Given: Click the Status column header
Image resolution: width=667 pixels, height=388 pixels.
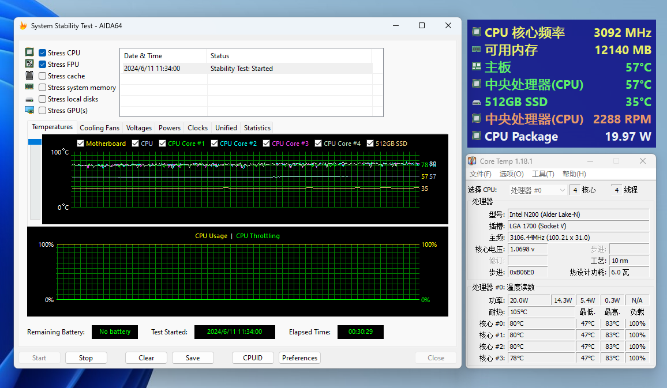Looking at the screenshot, I should (289, 56).
